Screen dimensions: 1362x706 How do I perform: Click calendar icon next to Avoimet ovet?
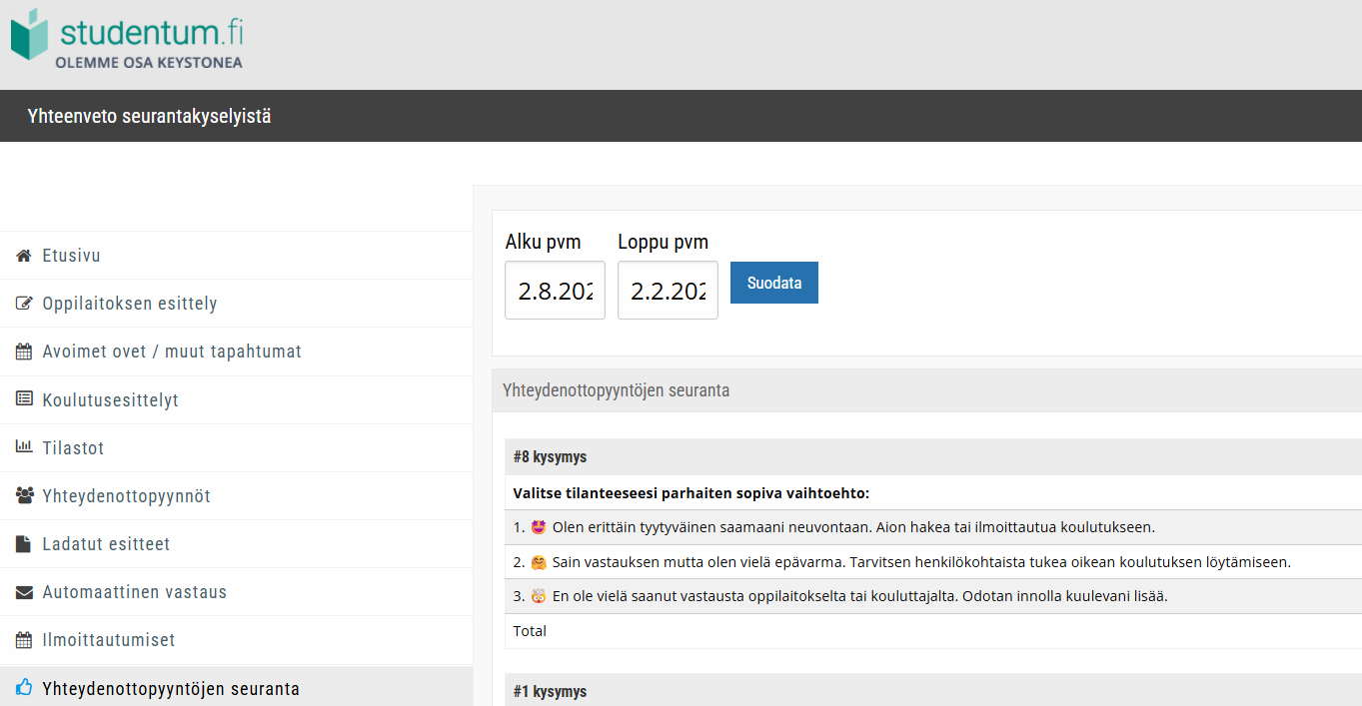(24, 352)
